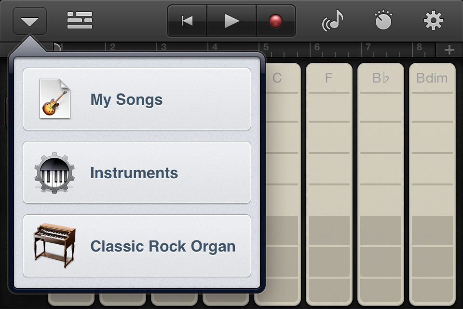Image resolution: width=463 pixels, height=309 pixels.
Task: Add a song section with plus button
Action: 449,49
